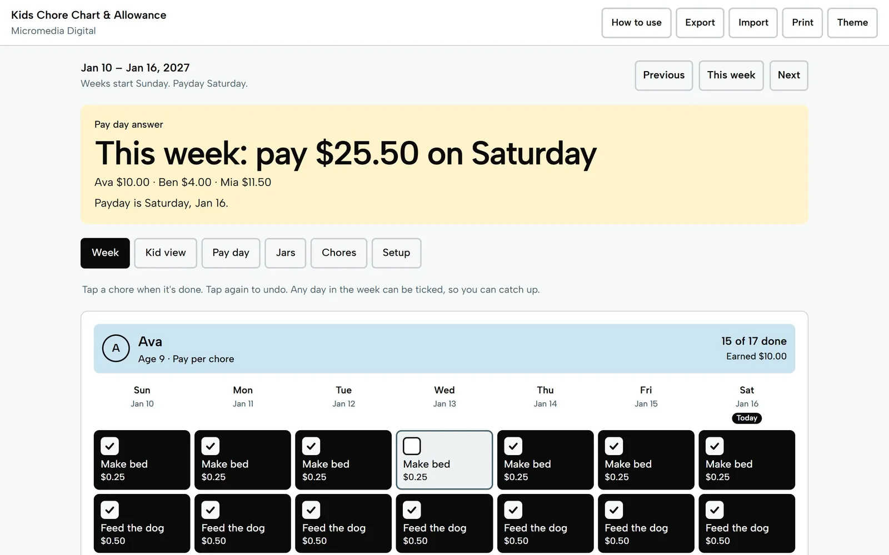Toggle Monday Feed the dog chore
Image resolution: width=889 pixels, height=555 pixels.
coord(243,523)
